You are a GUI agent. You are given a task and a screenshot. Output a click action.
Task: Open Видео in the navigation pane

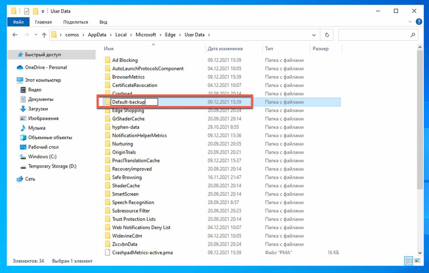pyautogui.click(x=35, y=90)
